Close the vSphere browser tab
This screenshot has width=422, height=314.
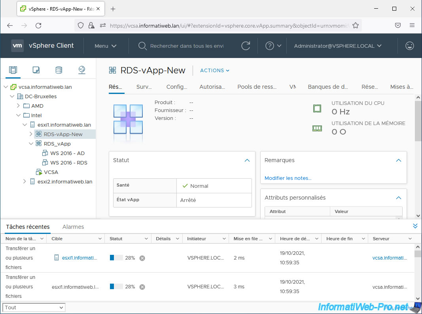(98, 9)
